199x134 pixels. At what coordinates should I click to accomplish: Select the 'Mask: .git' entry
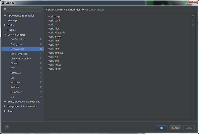[x=53, y=57]
